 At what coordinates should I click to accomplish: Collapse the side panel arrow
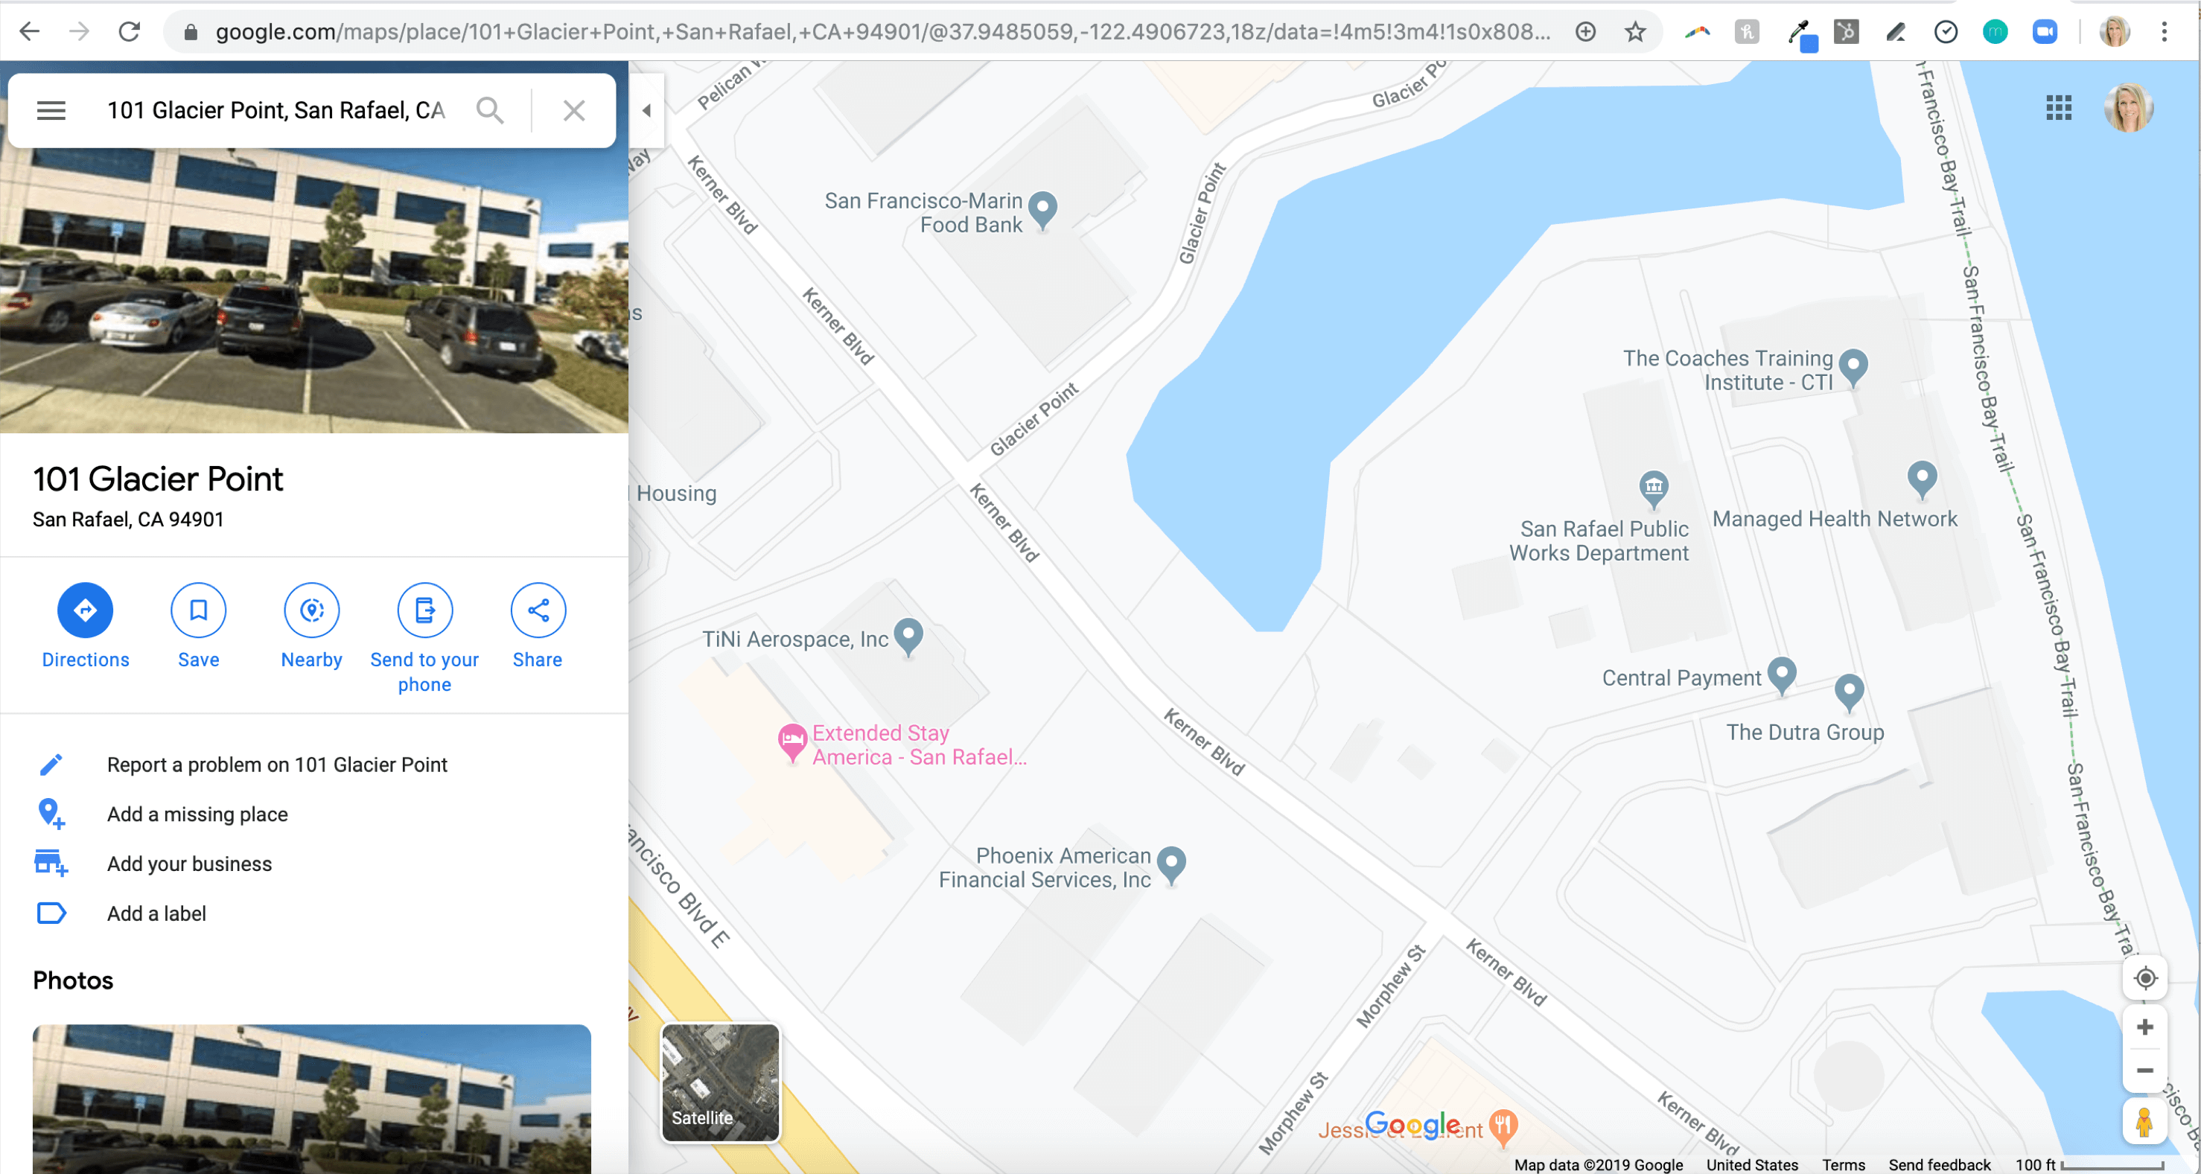point(647,110)
